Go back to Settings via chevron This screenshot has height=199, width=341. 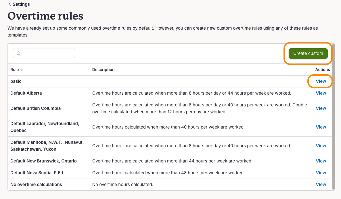9,4
